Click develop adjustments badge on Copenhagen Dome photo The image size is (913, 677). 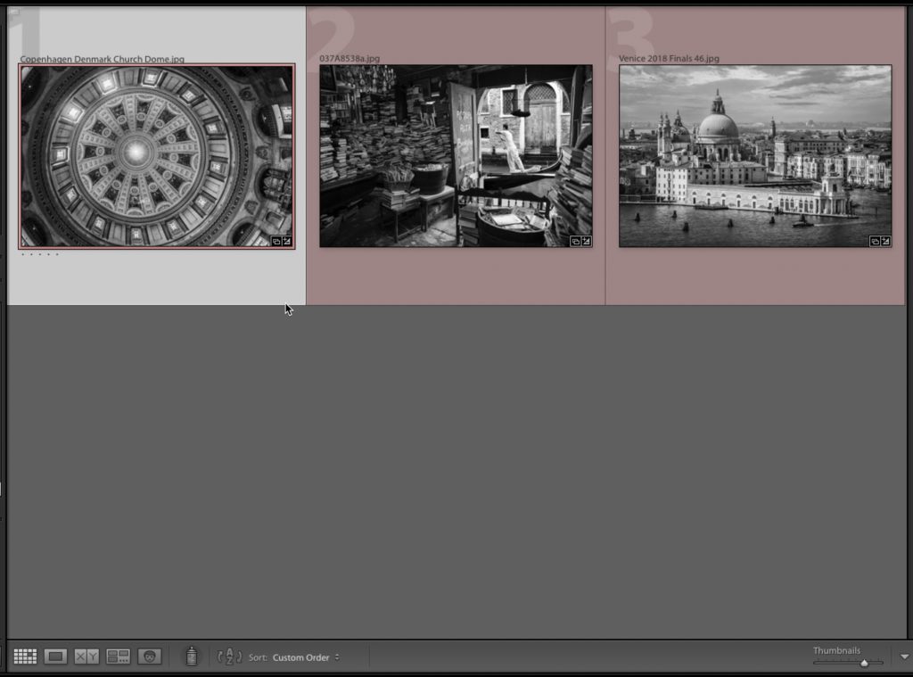pyautogui.click(x=287, y=241)
